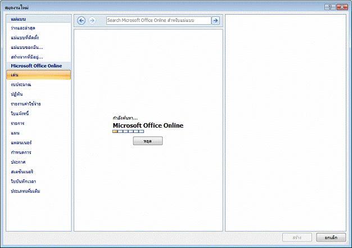Close the สมุดงานใหม่ dialog window
This screenshot has height=248, width=352.
tap(342, 7)
